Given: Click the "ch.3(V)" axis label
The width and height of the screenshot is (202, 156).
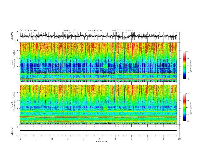Looking at the screenshot, I should (12, 131).
